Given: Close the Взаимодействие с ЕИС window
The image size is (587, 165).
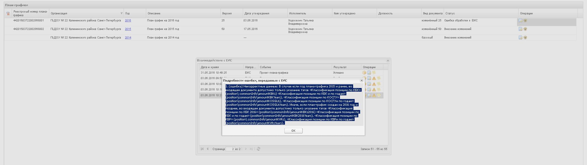Looking at the screenshot, I should coord(388,61).
